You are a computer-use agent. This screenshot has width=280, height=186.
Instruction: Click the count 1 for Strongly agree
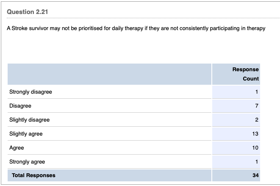[x=257, y=162]
